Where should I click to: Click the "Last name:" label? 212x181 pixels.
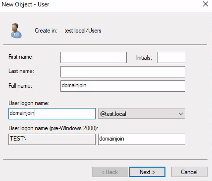point(21,71)
